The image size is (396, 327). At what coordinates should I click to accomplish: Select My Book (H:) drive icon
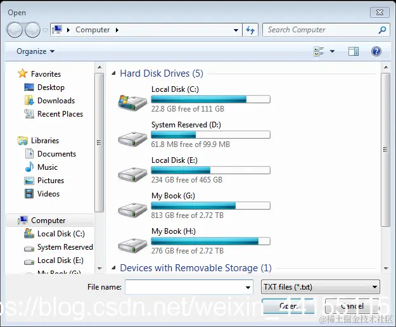point(132,245)
